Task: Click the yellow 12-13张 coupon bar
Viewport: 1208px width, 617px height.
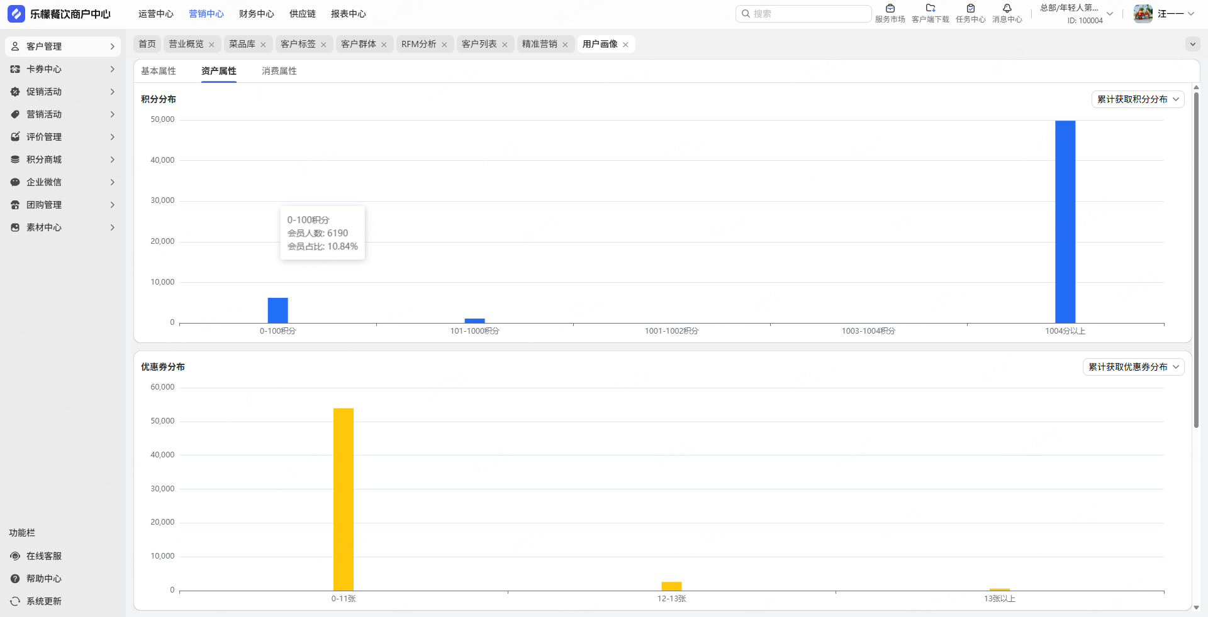Action: coord(671,586)
